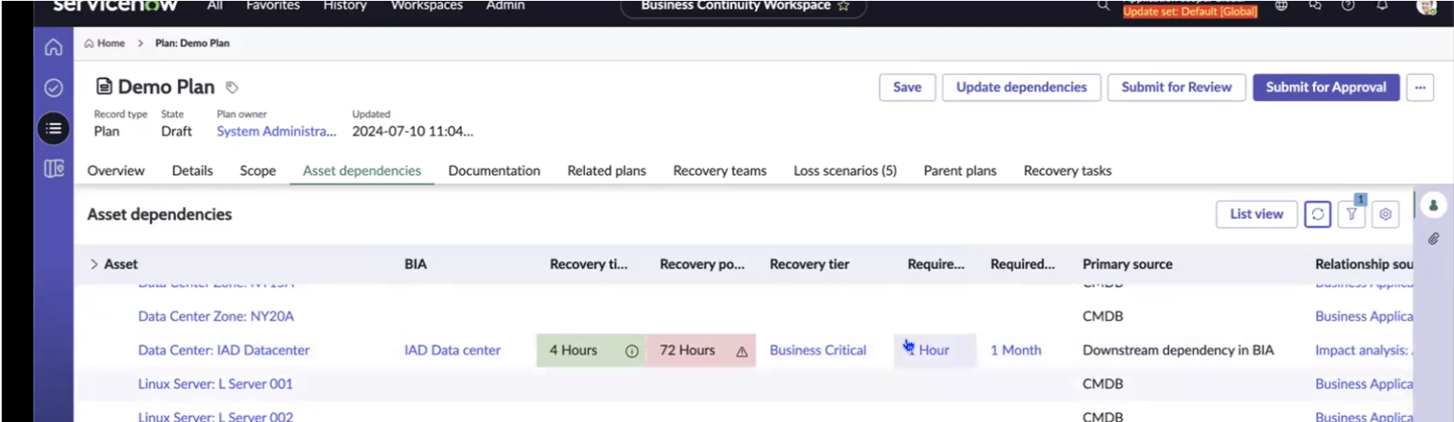
Task: Switch to the Recovery teams tab
Action: click(x=719, y=171)
